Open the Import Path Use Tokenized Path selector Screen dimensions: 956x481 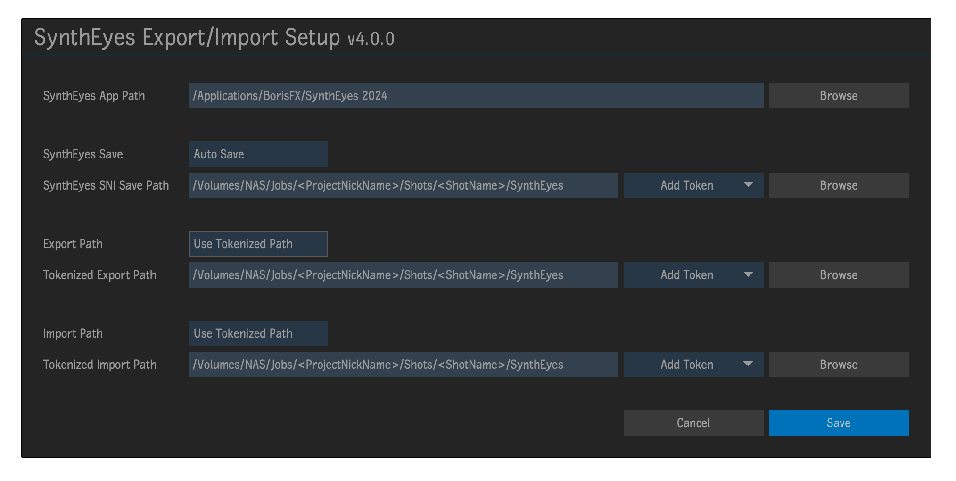pos(258,333)
